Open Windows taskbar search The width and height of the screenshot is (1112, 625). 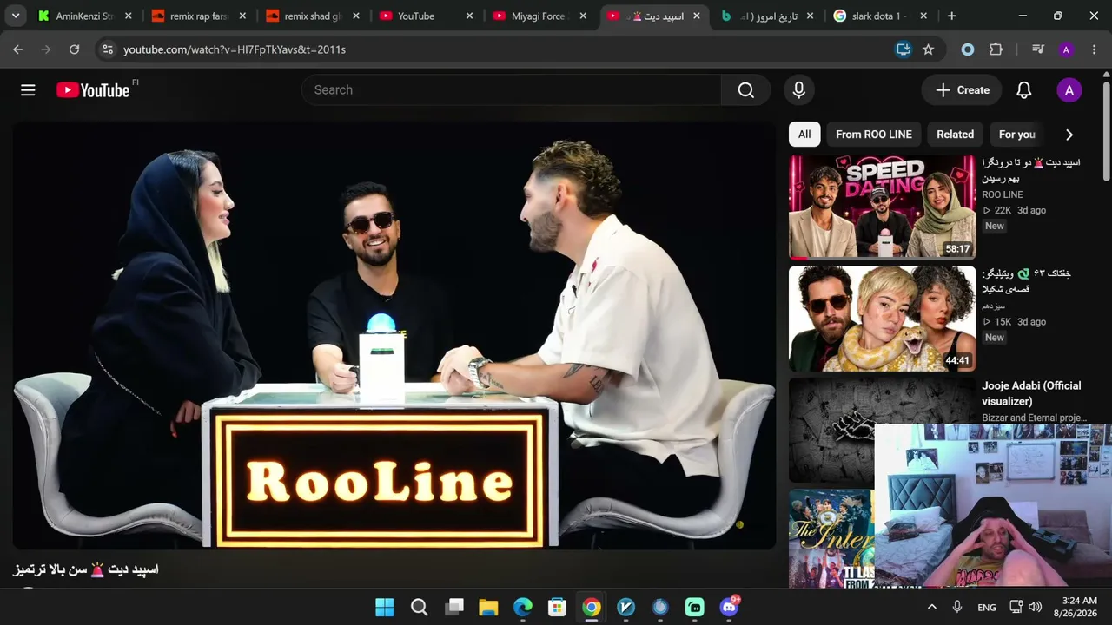click(419, 607)
